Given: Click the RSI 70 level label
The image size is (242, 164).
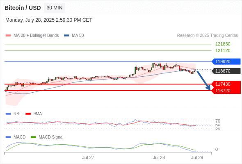Looking at the screenshot, I should [218, 121].
